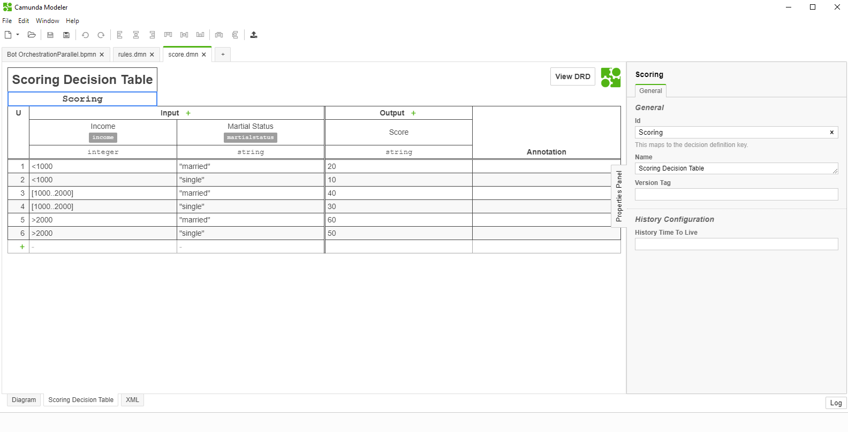Click the View DRD button

coord(573,76)
